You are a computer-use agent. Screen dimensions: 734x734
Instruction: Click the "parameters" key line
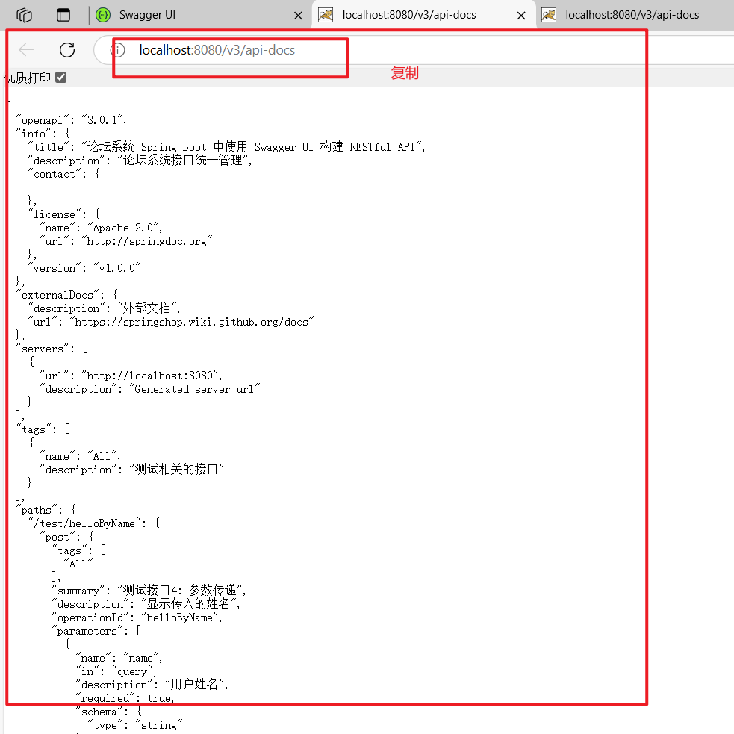point(96,630)
